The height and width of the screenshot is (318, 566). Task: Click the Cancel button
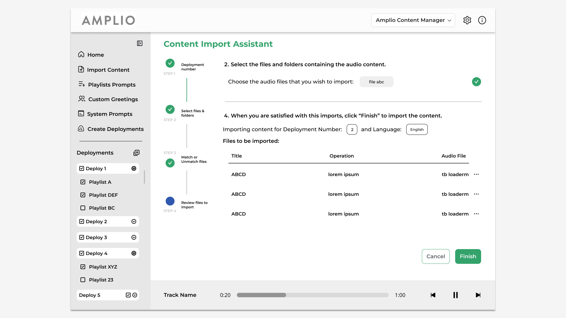(x=436, y=256)
